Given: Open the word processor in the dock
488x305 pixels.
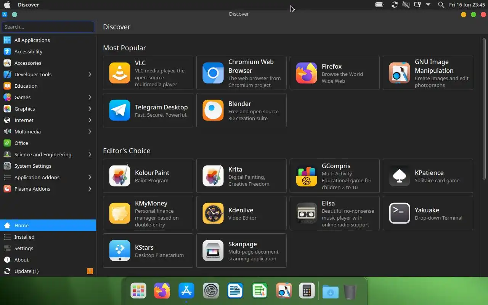Looking at the screenshot, I should click(235, 291).
